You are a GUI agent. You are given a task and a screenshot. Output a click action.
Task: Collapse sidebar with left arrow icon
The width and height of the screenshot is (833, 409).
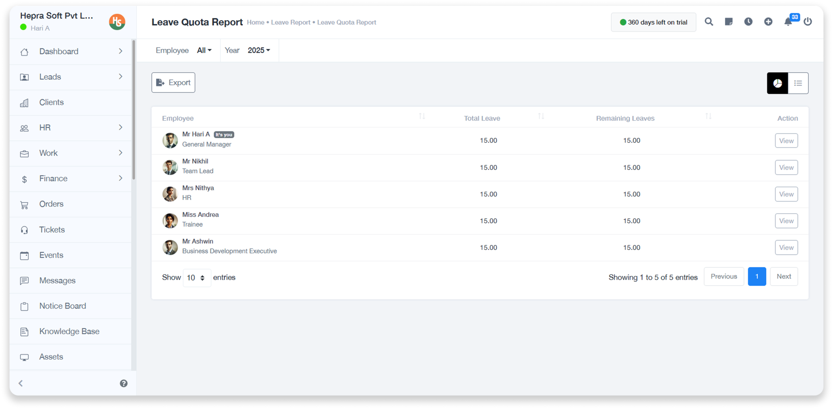tap(21, 383)
